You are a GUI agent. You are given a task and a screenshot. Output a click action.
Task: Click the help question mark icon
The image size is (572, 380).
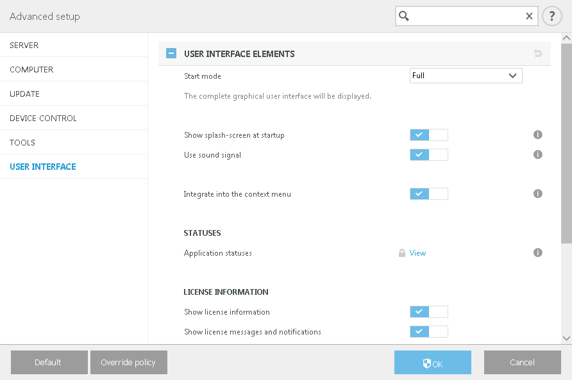tap(551, 16)
